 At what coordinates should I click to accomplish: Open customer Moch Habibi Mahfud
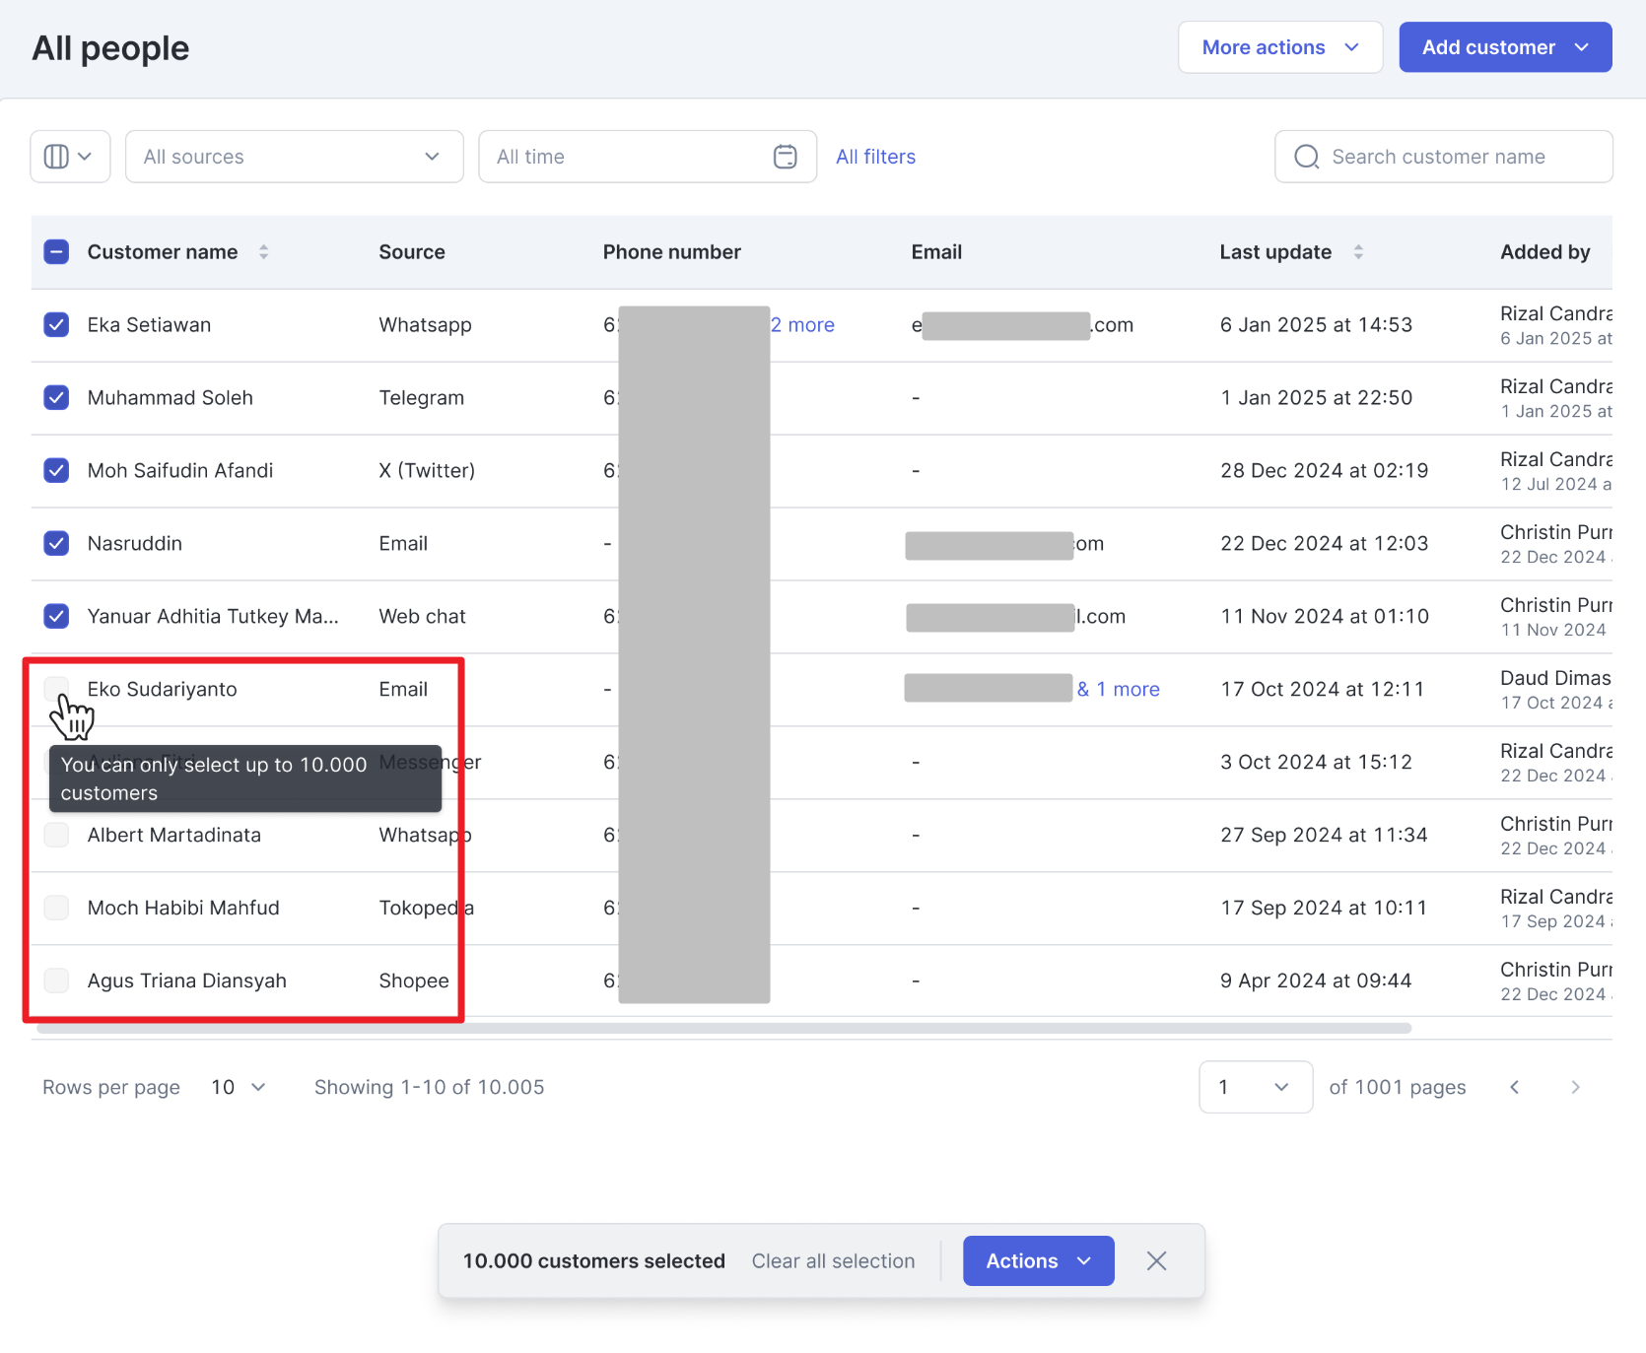[x=183, y=908]
